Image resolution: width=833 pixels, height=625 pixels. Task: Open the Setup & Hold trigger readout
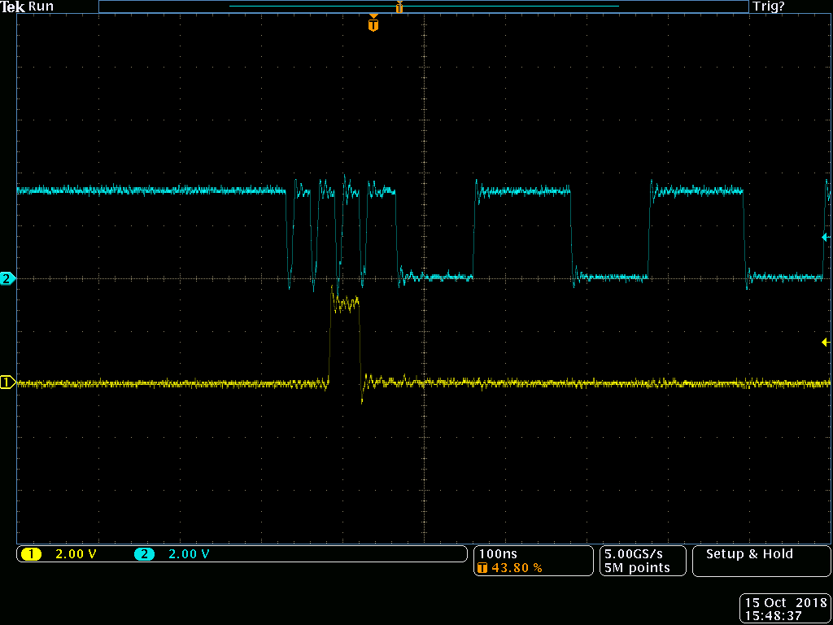[x=749, y=554]
